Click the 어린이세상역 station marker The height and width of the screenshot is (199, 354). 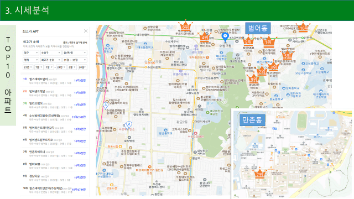click(x=193, y=122)
